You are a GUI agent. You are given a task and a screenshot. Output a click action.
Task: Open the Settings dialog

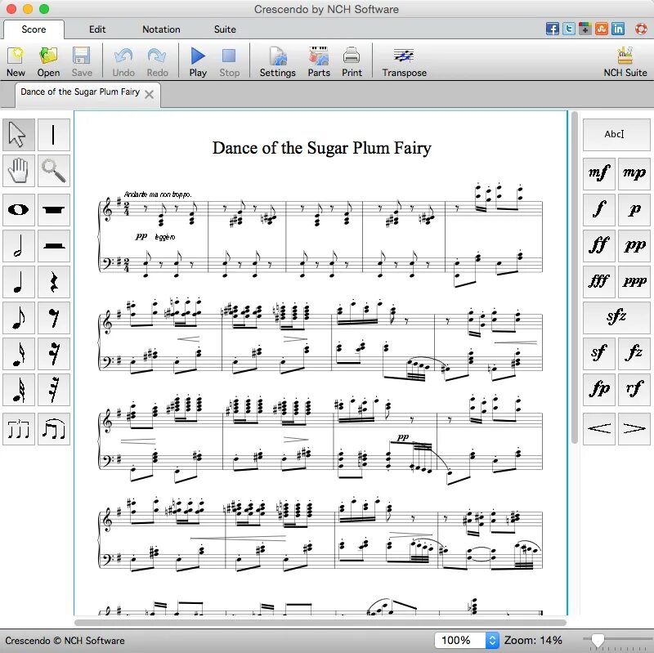(x=277, y=62)
